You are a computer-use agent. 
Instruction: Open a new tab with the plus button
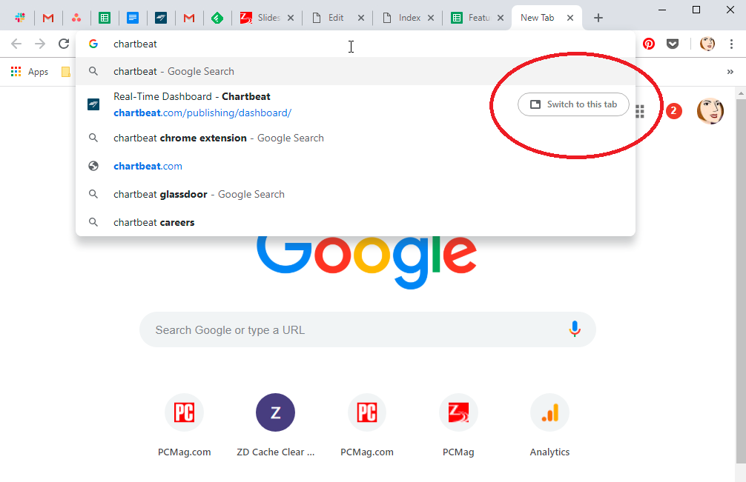coord(598,16)
